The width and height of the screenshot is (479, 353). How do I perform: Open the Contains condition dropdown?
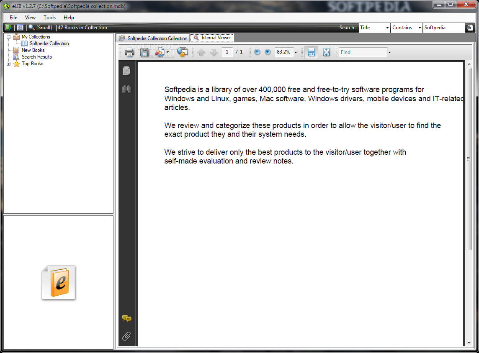pos(420,28)
